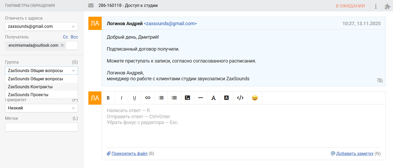Screen dimensions: 393x168
Task: Expand the reply-from address dropdown
Action: (41, 26)
